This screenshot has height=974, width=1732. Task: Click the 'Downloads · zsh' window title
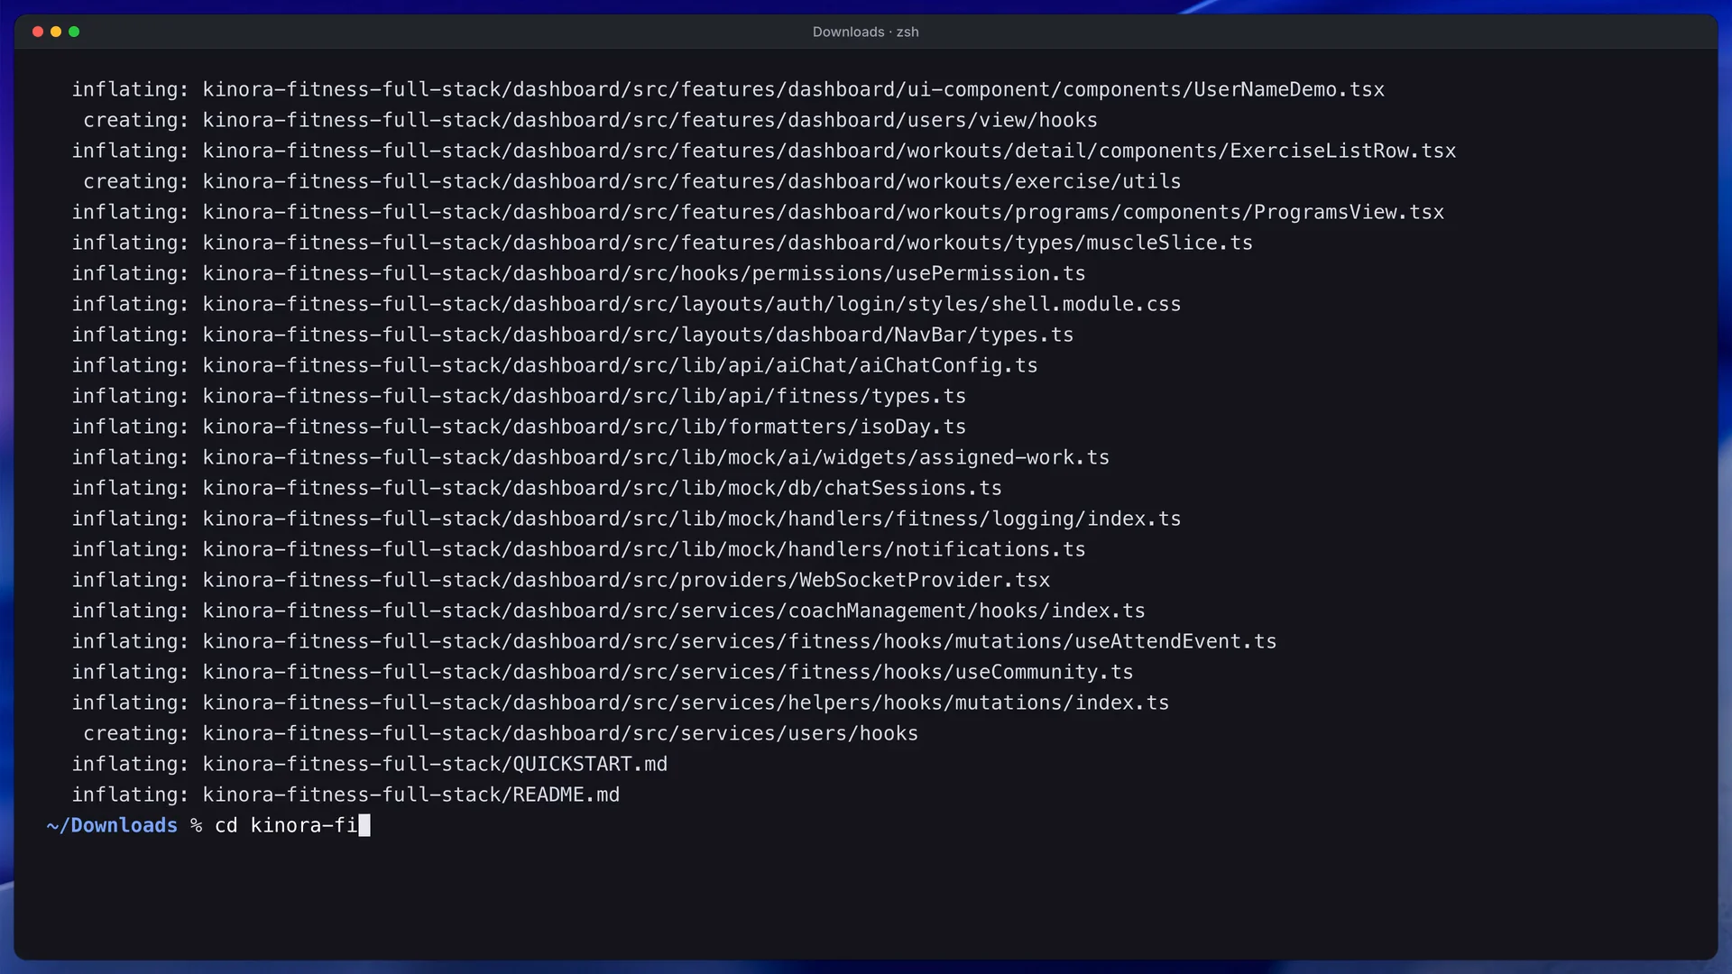point(865,32)
